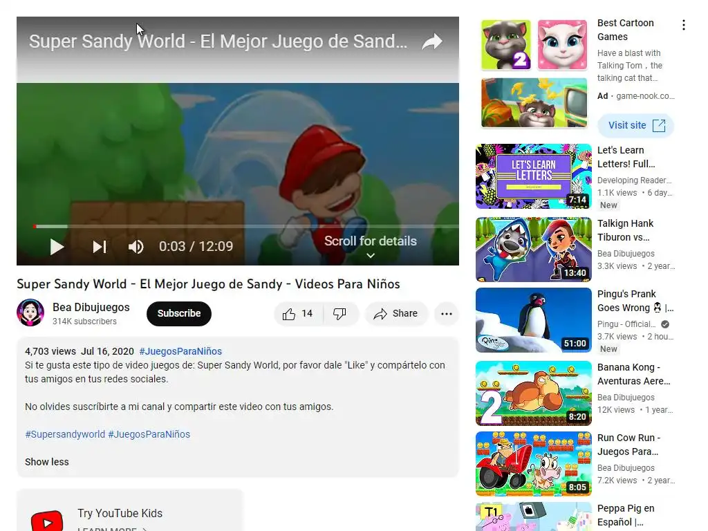Screen dimensions: 708x531
Task: Open the #Supersandyworld hashtag
Action: (65, 434)
